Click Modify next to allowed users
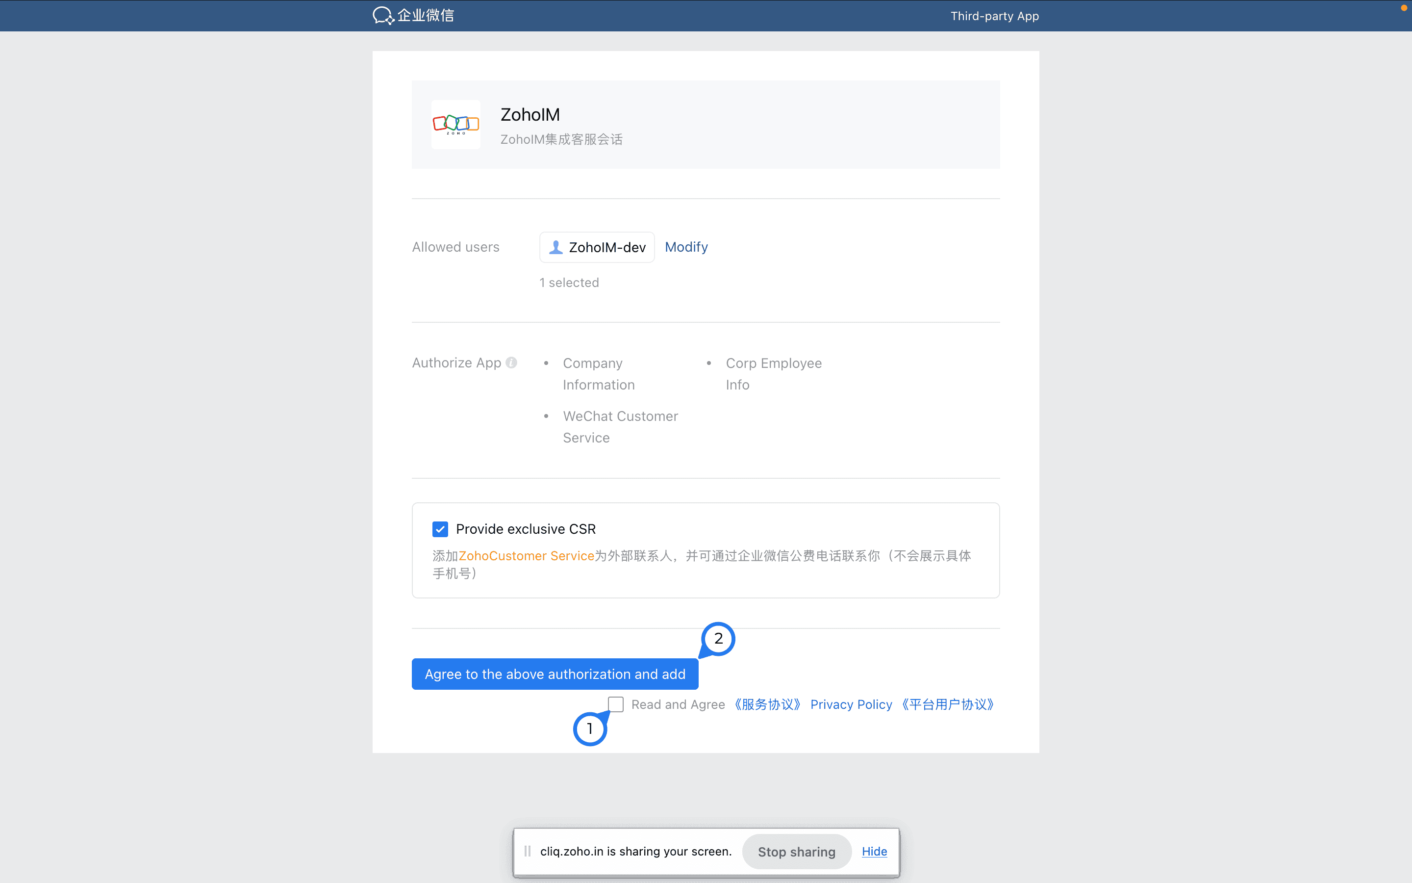Viewport: 1412px width, 883px height. click(686, 247)
